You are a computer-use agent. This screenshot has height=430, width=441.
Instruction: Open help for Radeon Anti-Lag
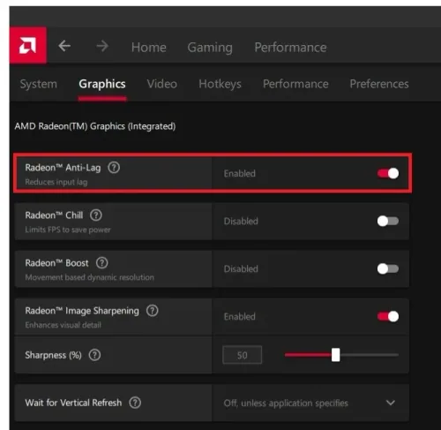[114, 168]
